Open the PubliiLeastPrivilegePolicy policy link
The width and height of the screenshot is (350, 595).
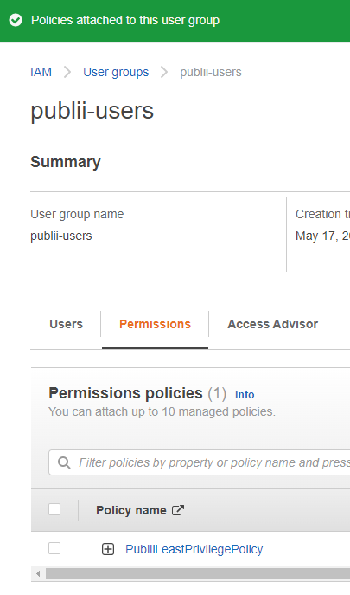pos(194,549)
